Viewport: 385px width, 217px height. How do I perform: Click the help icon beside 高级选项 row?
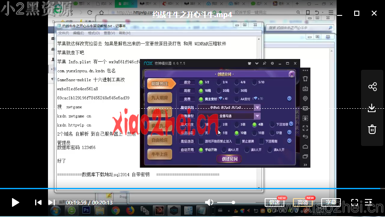pos(289,141)
